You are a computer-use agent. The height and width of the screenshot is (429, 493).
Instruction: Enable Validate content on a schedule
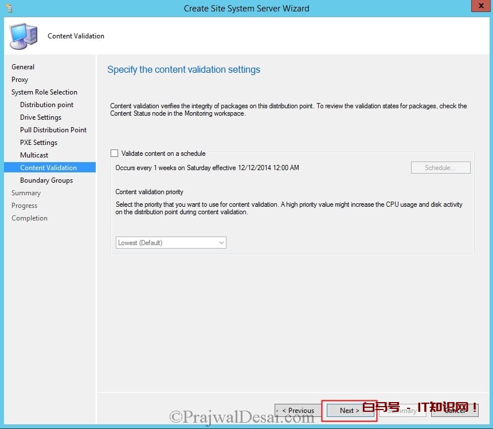click(x=115, y=154)
